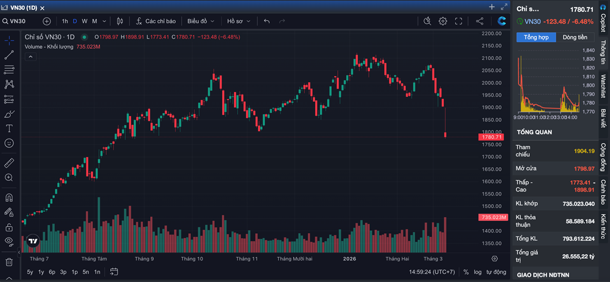The image size is (610, 282).
Task: Hide all drawings with the eye icon
Action: point(9,241)
